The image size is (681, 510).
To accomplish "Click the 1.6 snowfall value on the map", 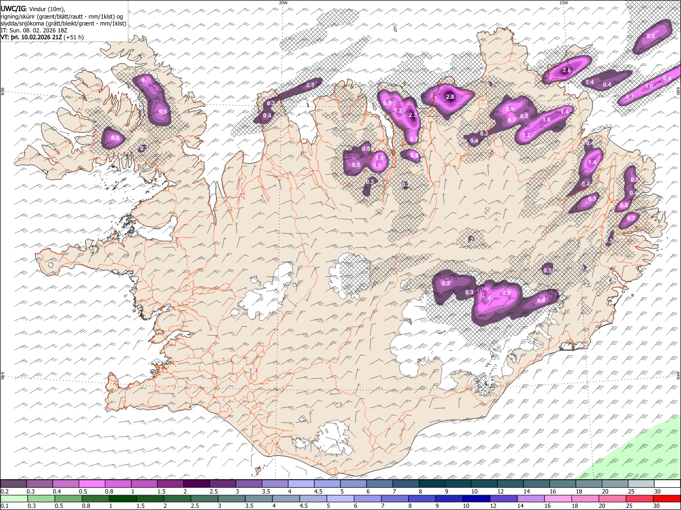I will (x=546, y=120).
